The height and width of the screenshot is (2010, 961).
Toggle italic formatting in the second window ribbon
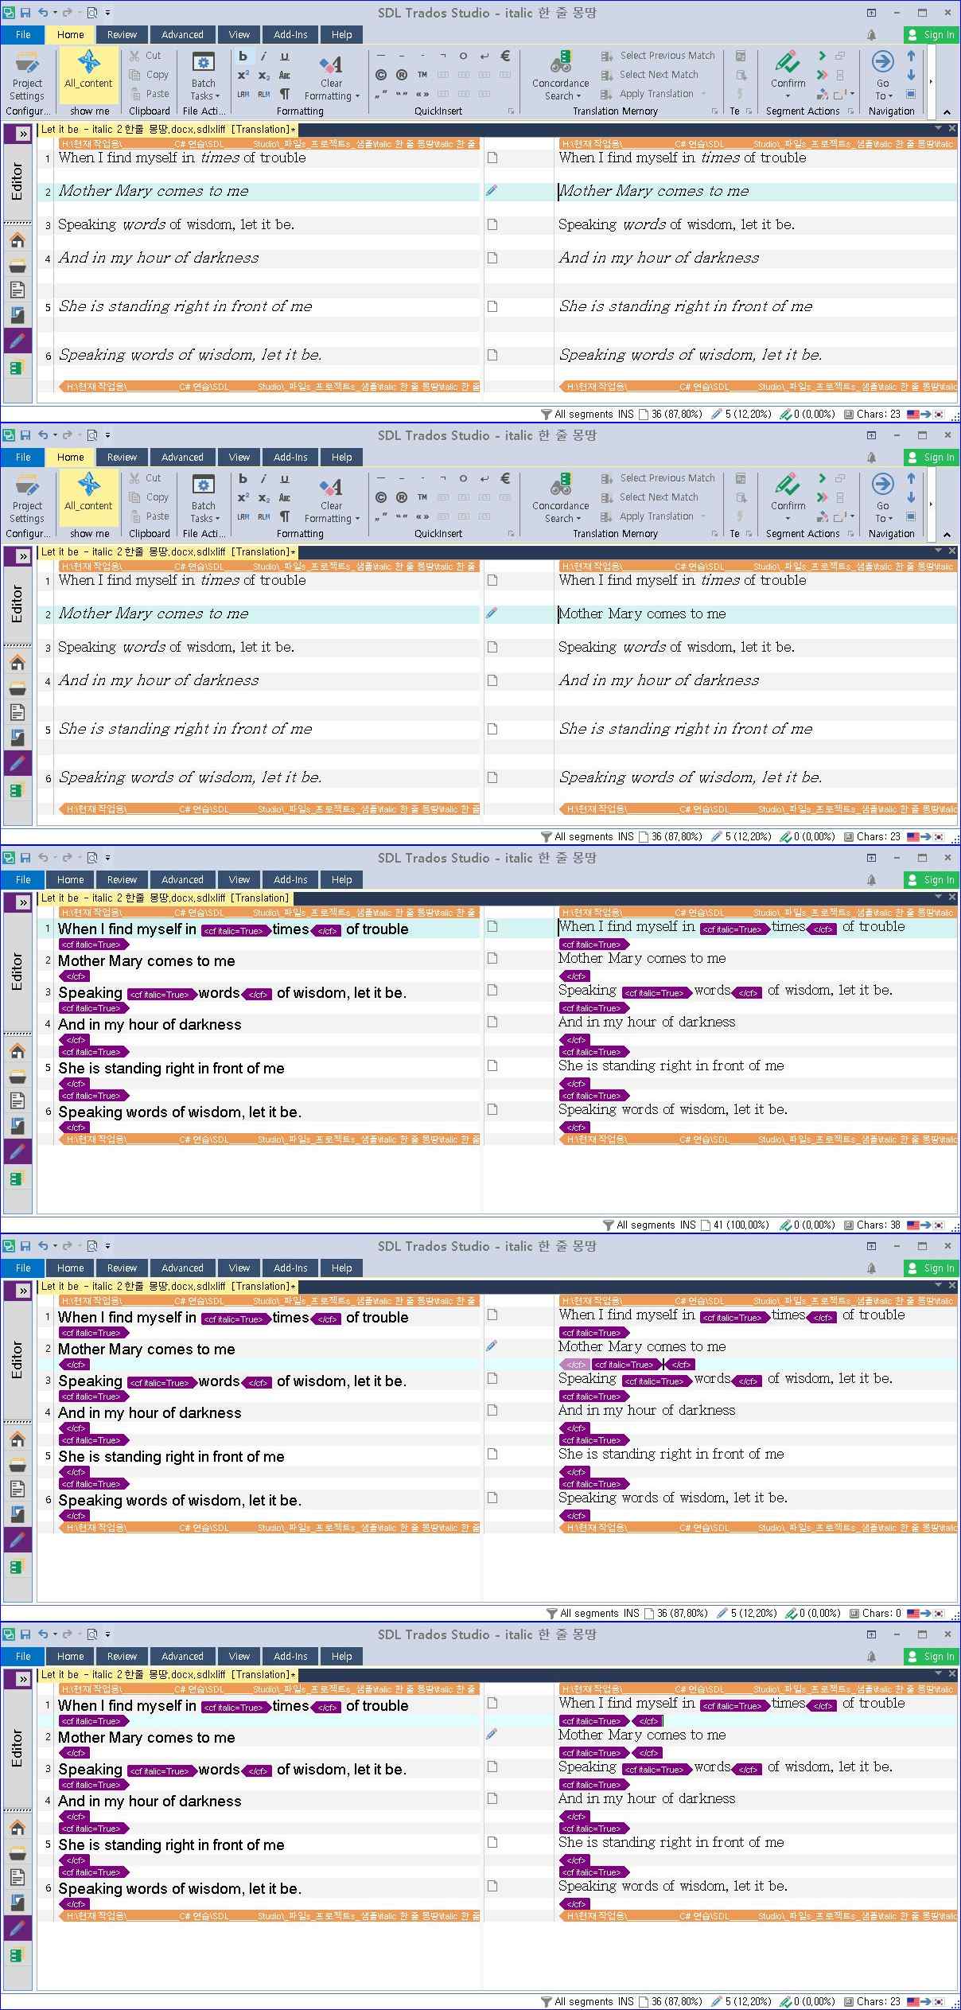(263, 478)
